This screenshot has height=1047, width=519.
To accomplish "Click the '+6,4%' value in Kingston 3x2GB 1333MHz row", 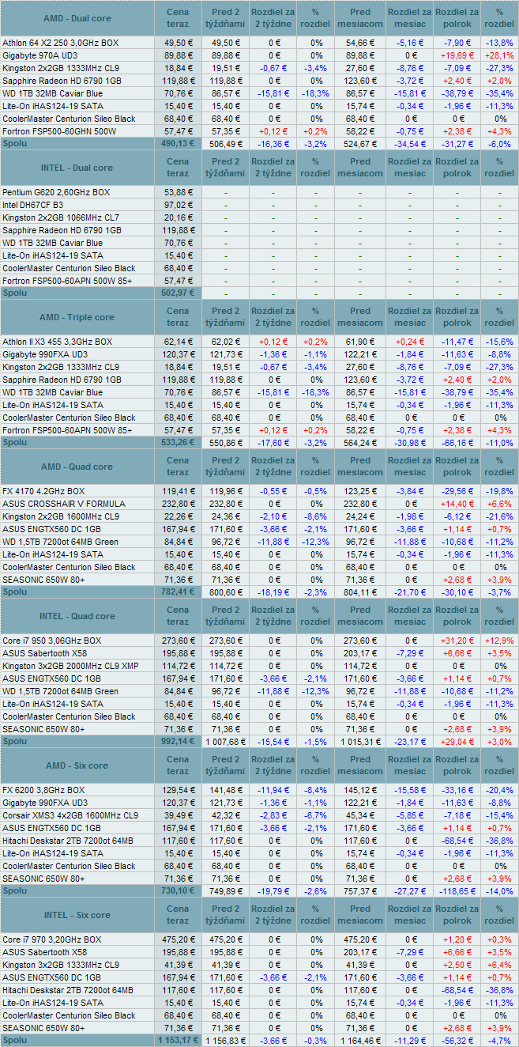I will point(499,965).
